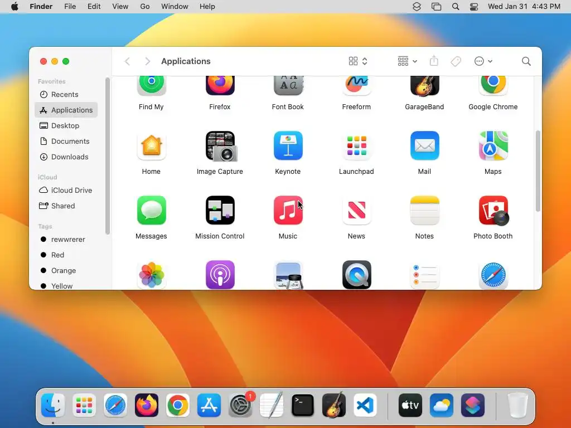Select the Messages app icon

(151, 210)
